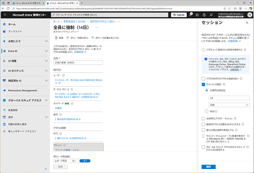The height and width of the screenshot is (173, 254).
Task: Click 新しいサポート リクエスト icon
Action: [4, 131]
